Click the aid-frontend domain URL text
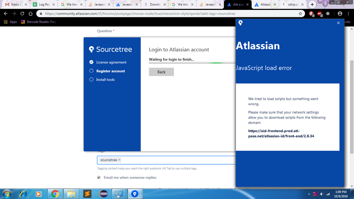The width and height of the screenshot is (354, 199). point(281,133)
